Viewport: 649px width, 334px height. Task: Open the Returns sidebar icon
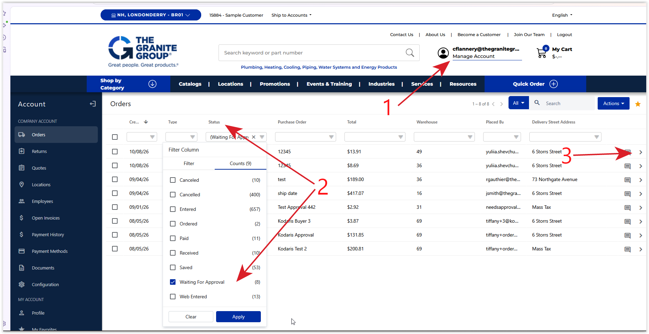pyautogui.click(x=22, y=151)
